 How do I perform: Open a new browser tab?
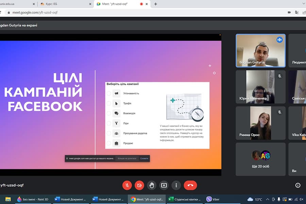(x=155, y=4)
